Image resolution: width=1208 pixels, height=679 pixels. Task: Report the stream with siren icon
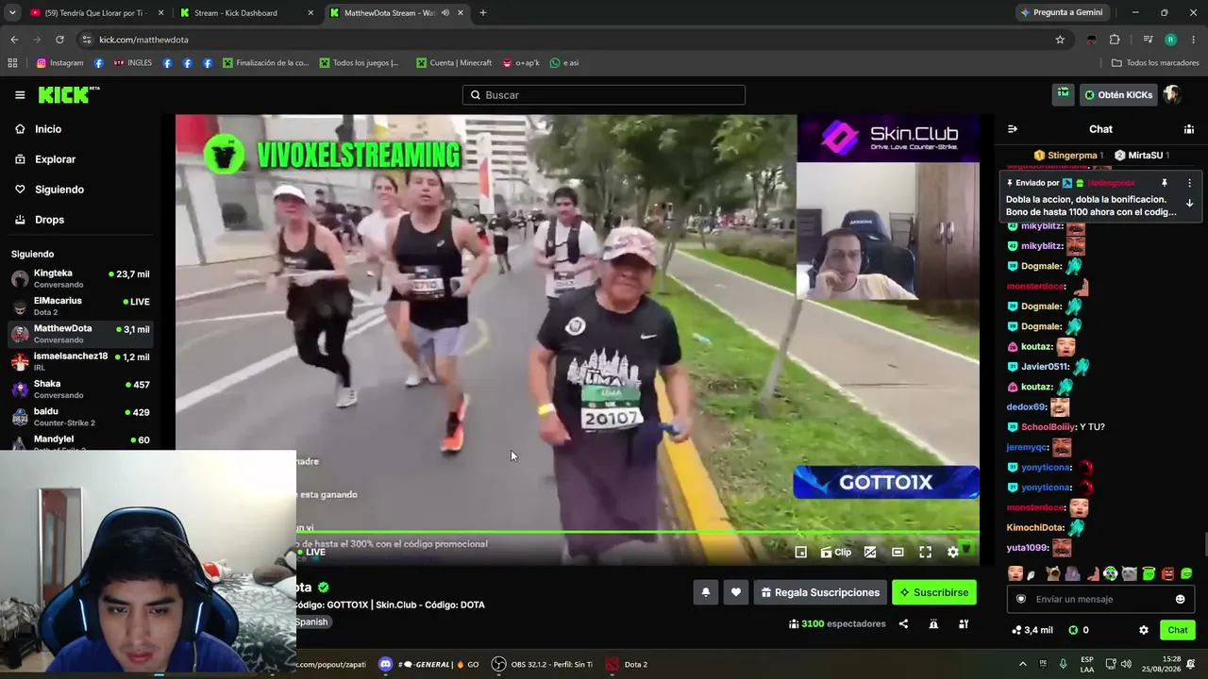tap(933, 623)
